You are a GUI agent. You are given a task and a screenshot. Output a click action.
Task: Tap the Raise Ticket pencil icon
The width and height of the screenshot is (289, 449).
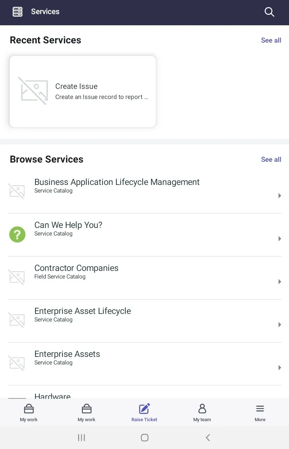tap(144, 409)
